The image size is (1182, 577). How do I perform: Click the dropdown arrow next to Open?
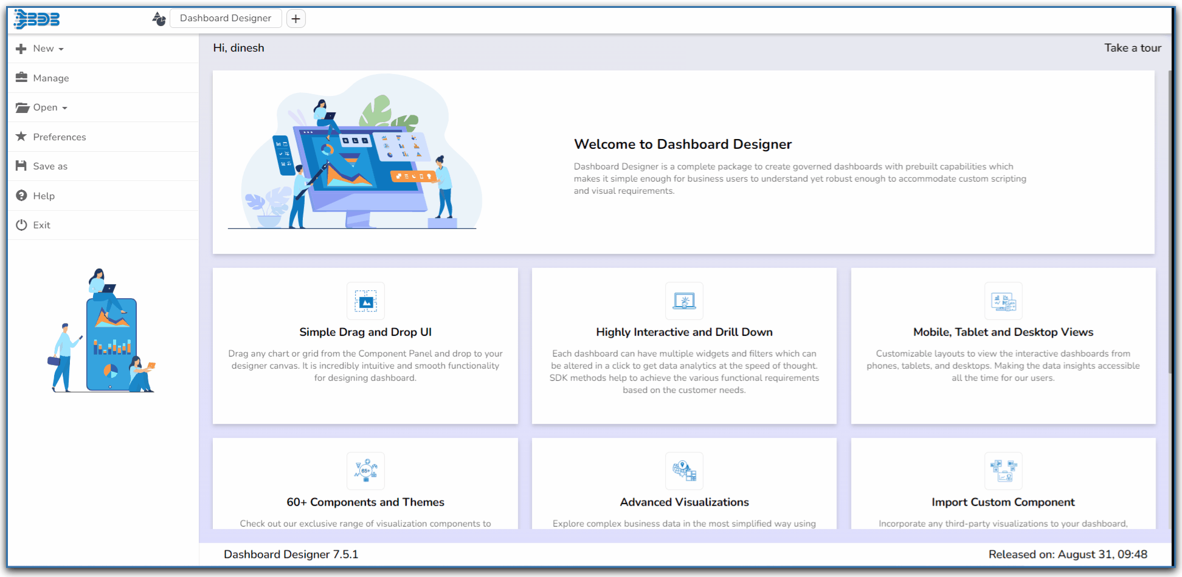[x=65, y=108]
